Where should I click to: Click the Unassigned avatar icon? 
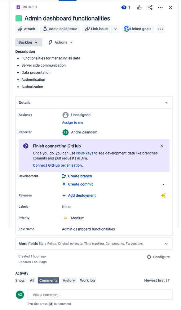[x=65, y=115]
